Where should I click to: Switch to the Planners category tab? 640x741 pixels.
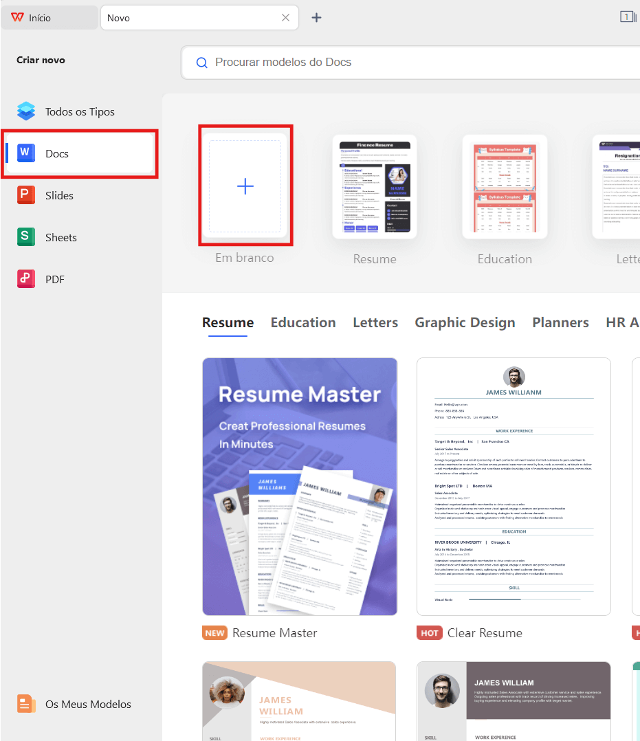[x=560, y=322]
